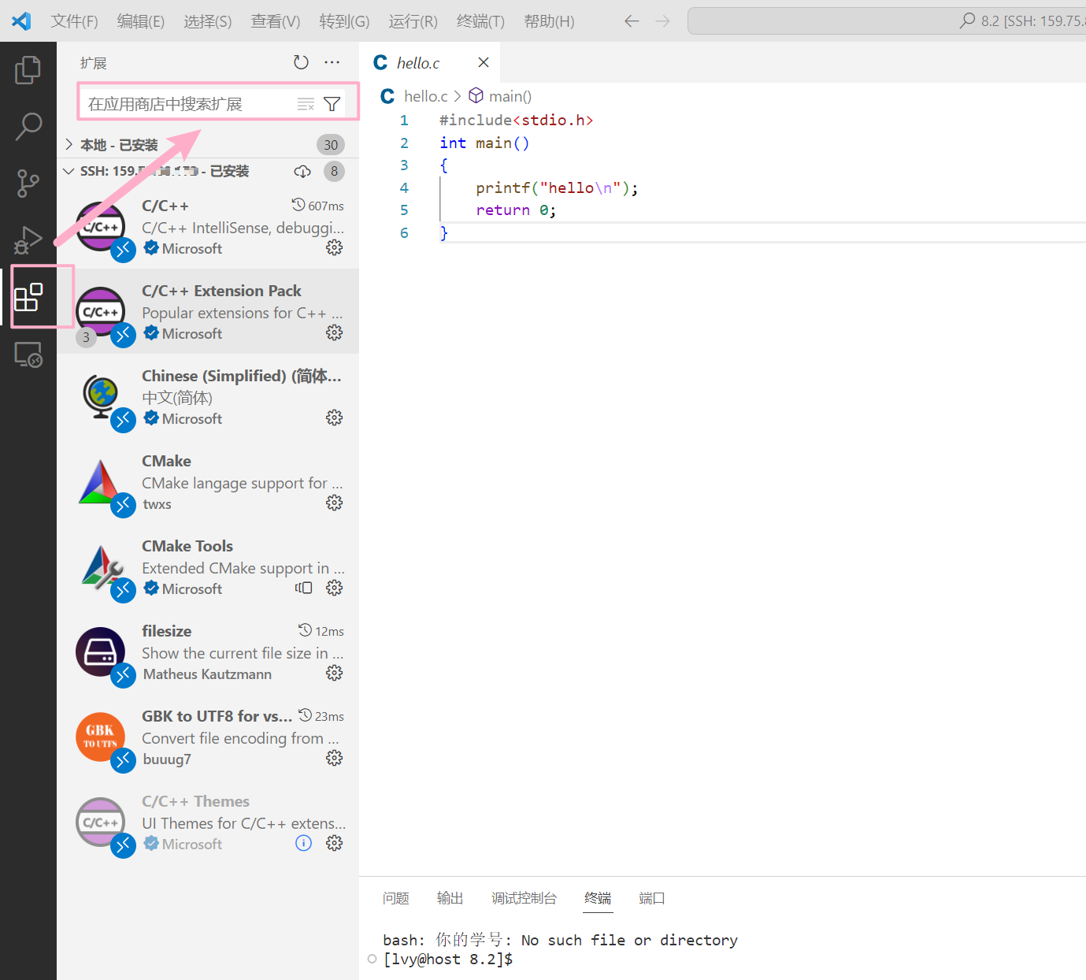Click the breadcrumb chevron after hello.c

pos(458,96)
